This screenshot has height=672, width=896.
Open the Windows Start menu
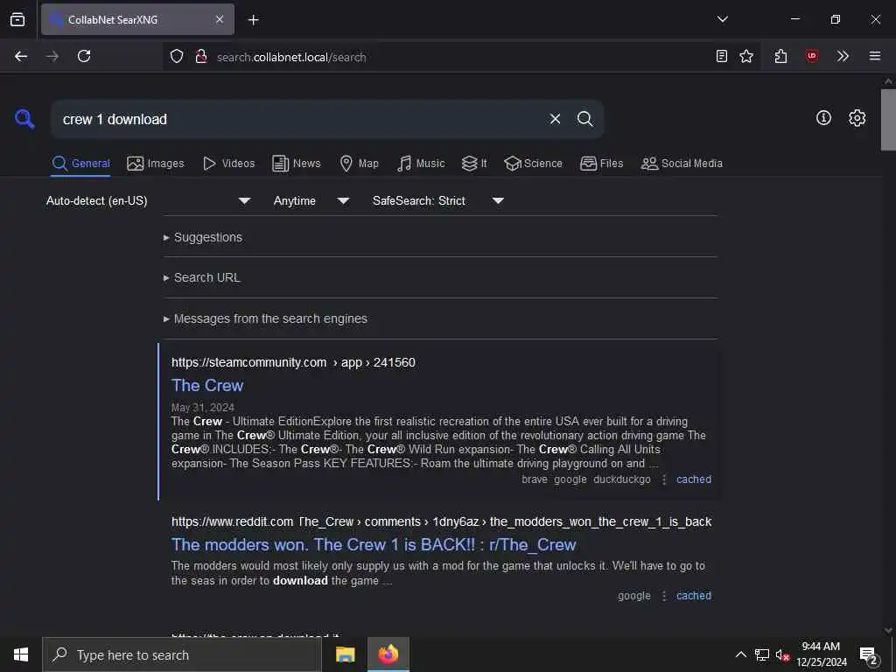click(x=21, y=654)
